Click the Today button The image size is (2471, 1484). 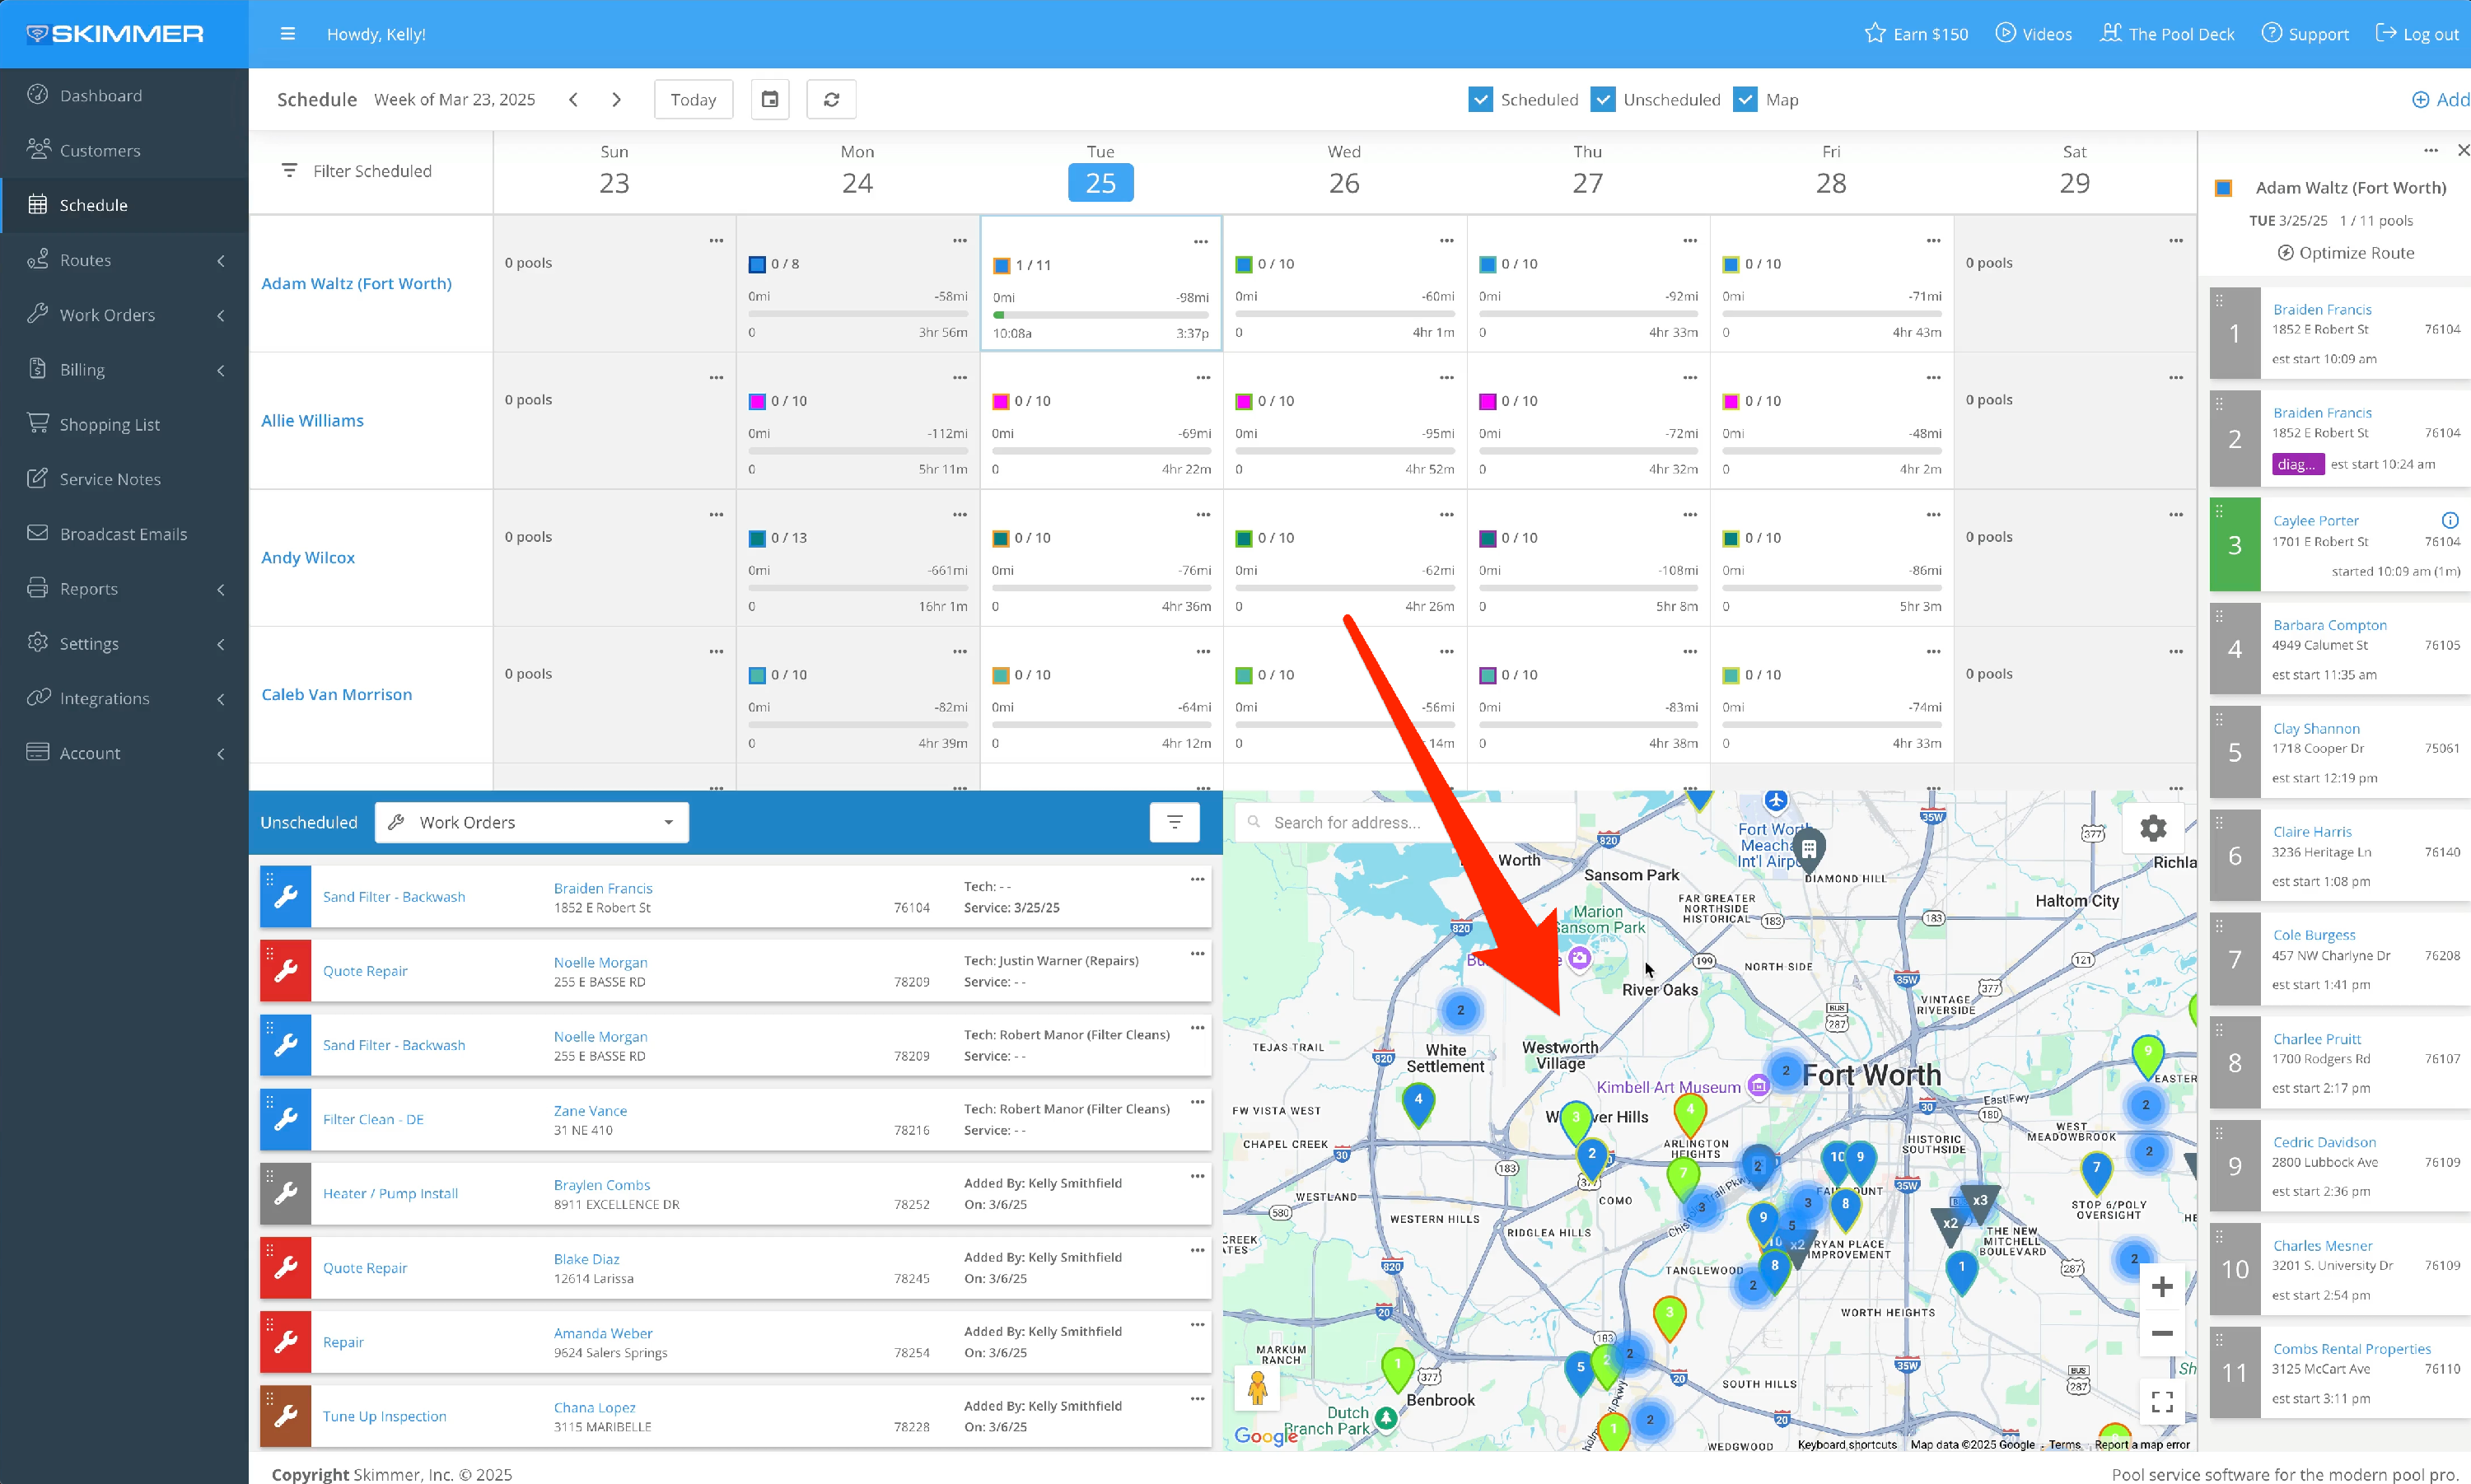[693, 99]
